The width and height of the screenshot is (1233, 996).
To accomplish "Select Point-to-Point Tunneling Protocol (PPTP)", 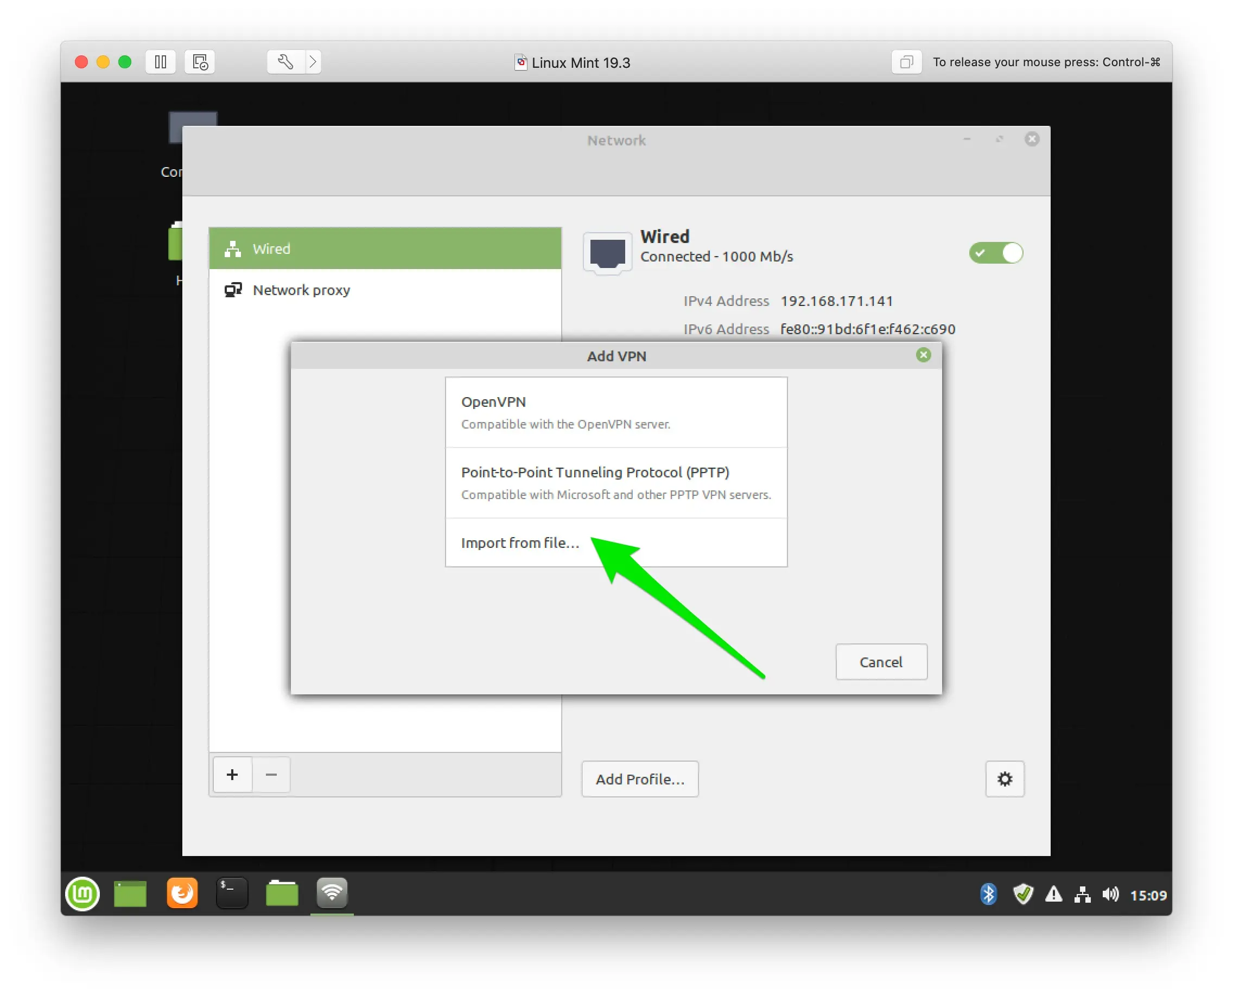I will (x=616, y=483).
